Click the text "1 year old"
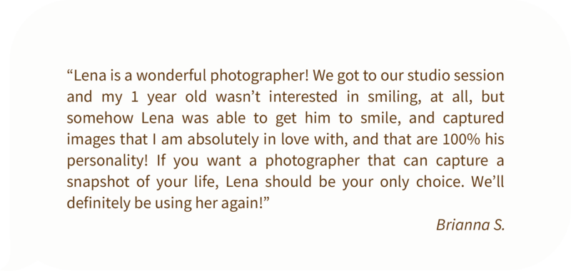The image size is (571, 271). pyautogui.click(x=168, y=98)
